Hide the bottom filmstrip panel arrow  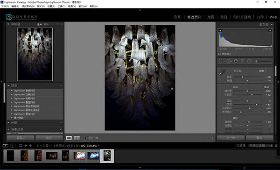pos(140,168)
